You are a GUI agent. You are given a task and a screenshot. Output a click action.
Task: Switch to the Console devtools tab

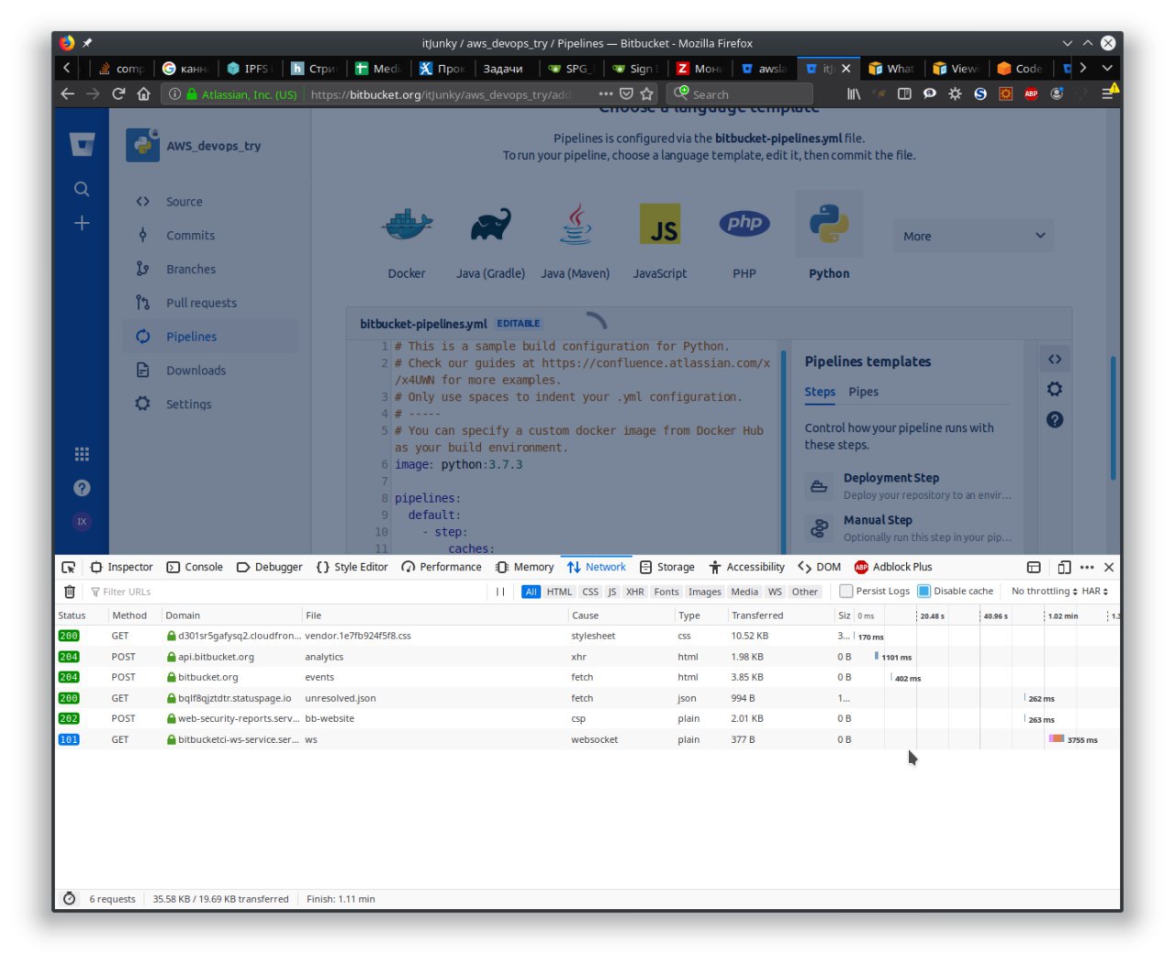pos(195,567)
